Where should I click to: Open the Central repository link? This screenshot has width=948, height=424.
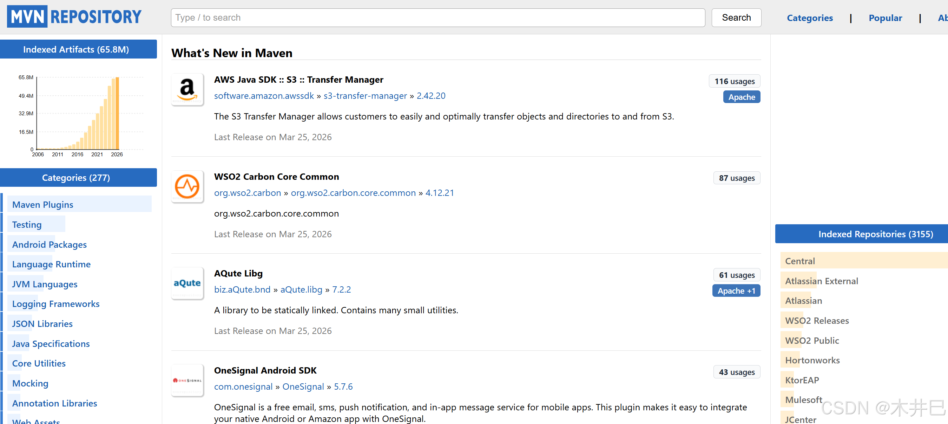pos(800,261)
